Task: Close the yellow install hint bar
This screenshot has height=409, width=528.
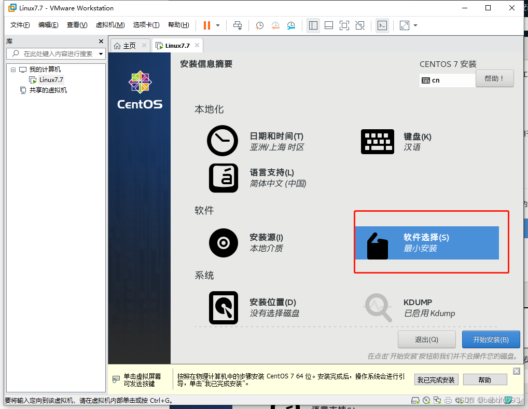Action: pyautogui.click(x=517, y=371)
